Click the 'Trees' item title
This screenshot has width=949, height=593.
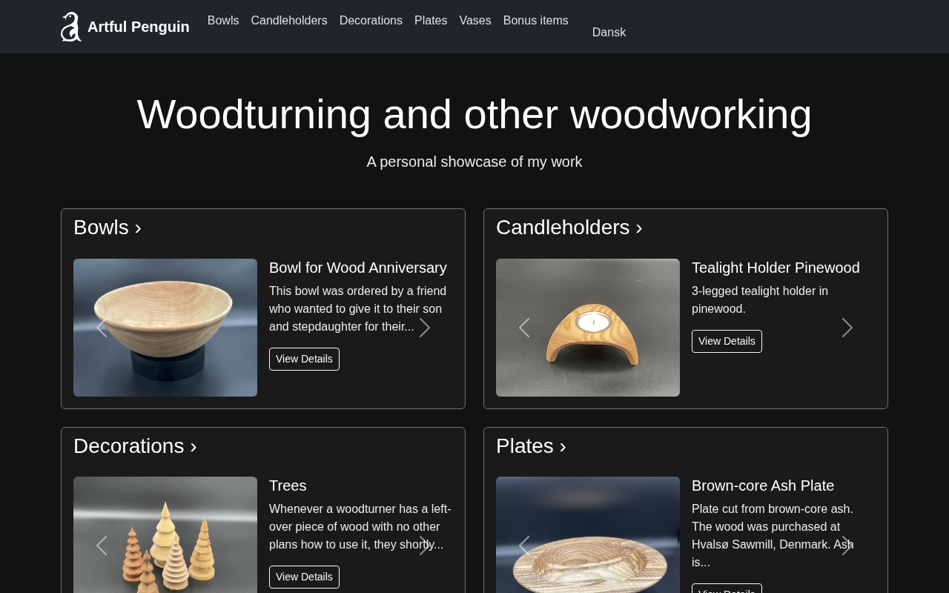[288, 486]
